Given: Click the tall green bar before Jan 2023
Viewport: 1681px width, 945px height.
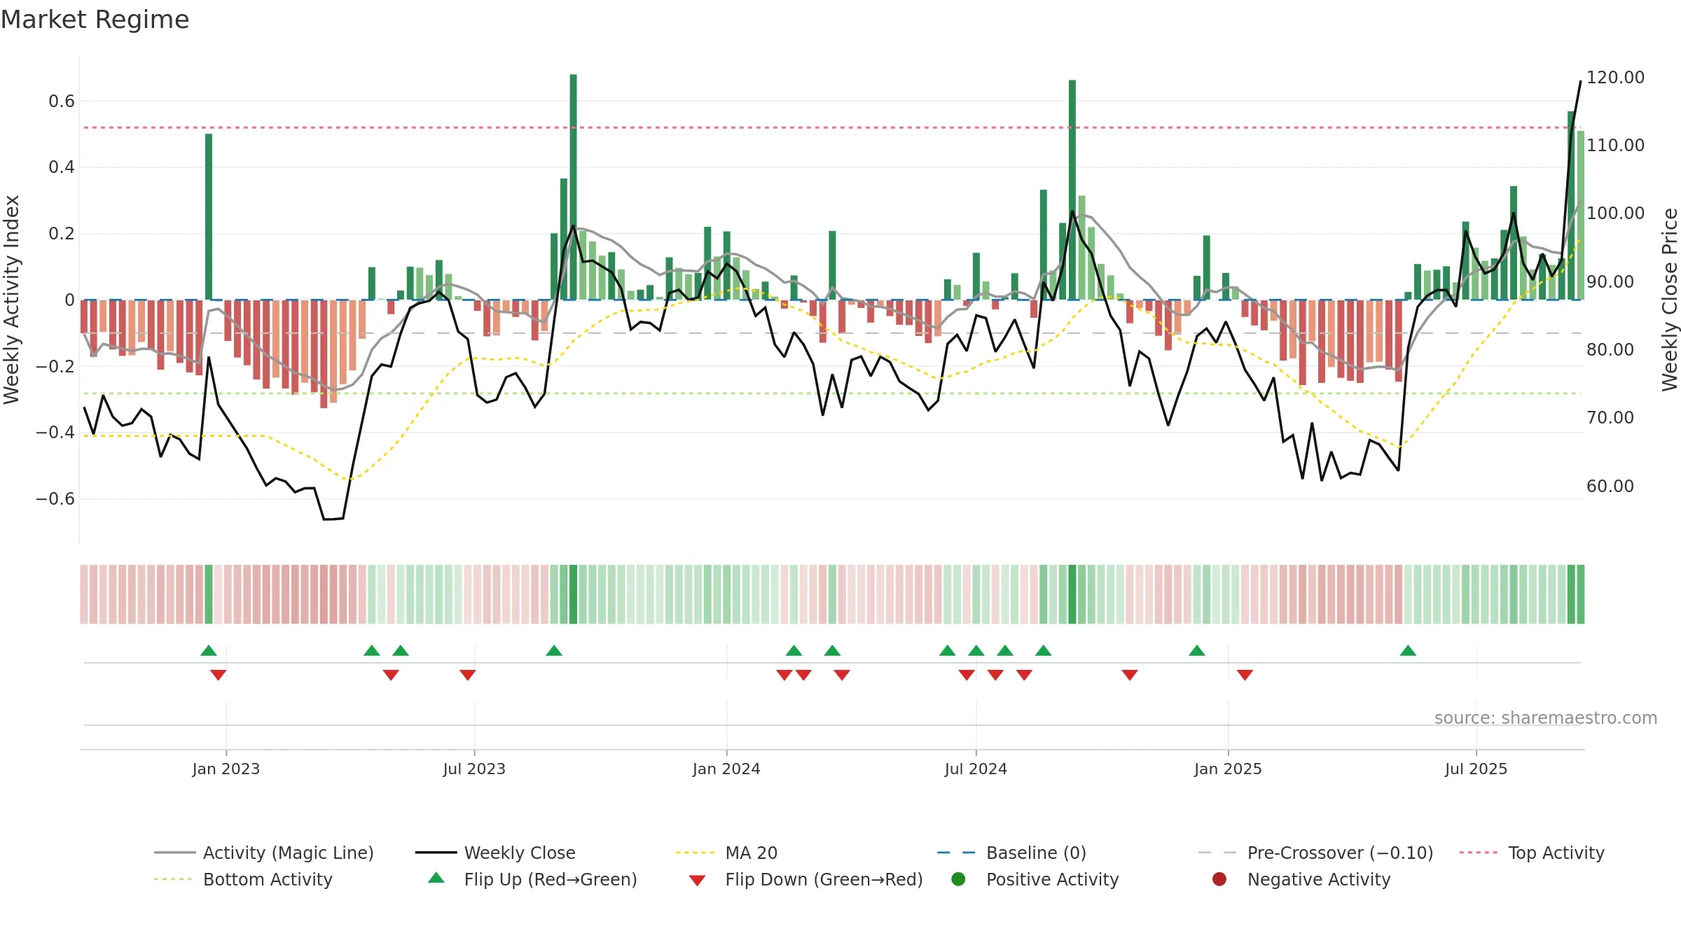Looking at the screenshot, I should [x=209, y=216].
